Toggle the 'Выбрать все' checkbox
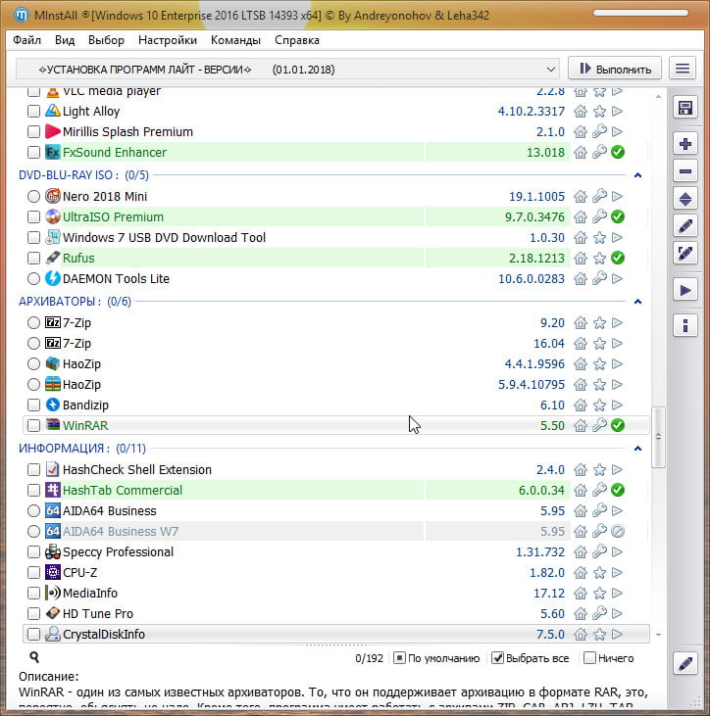The width and height of the screenshot is (710, 716). tap(498, 658)
